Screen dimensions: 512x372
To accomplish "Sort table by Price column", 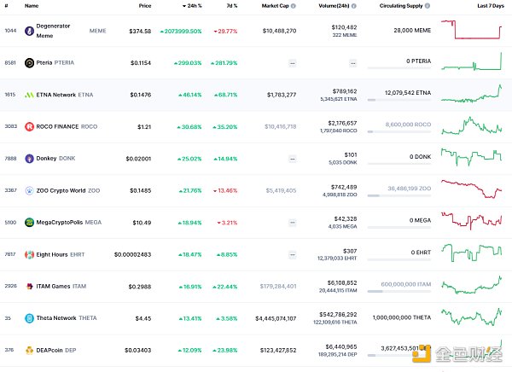I will [x=145, y=6].
